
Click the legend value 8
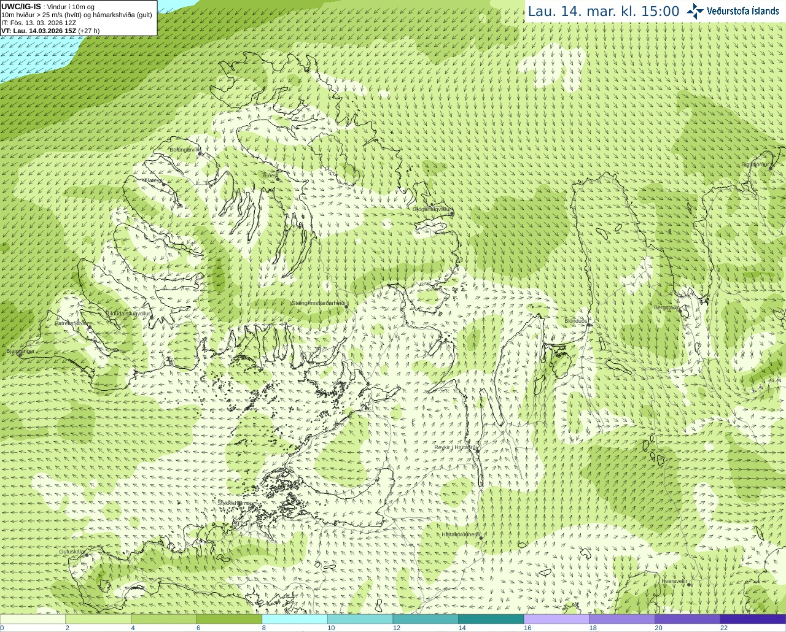pos(263,628)
